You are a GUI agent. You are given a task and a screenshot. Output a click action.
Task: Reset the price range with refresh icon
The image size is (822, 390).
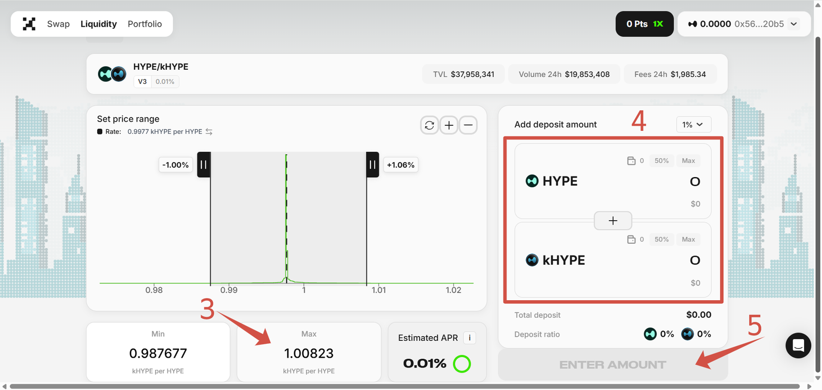[429, 125]
